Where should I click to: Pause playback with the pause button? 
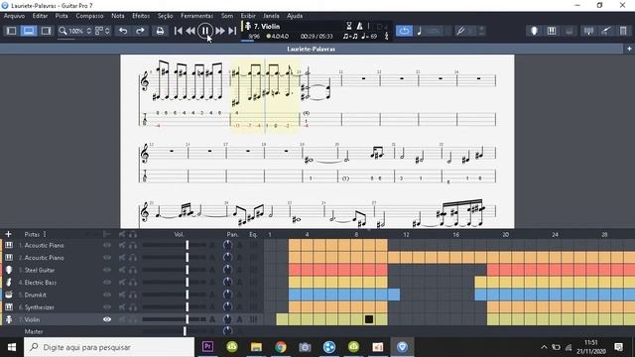point(205,31)
